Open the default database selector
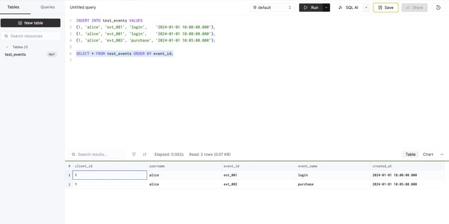 (272, 8)
